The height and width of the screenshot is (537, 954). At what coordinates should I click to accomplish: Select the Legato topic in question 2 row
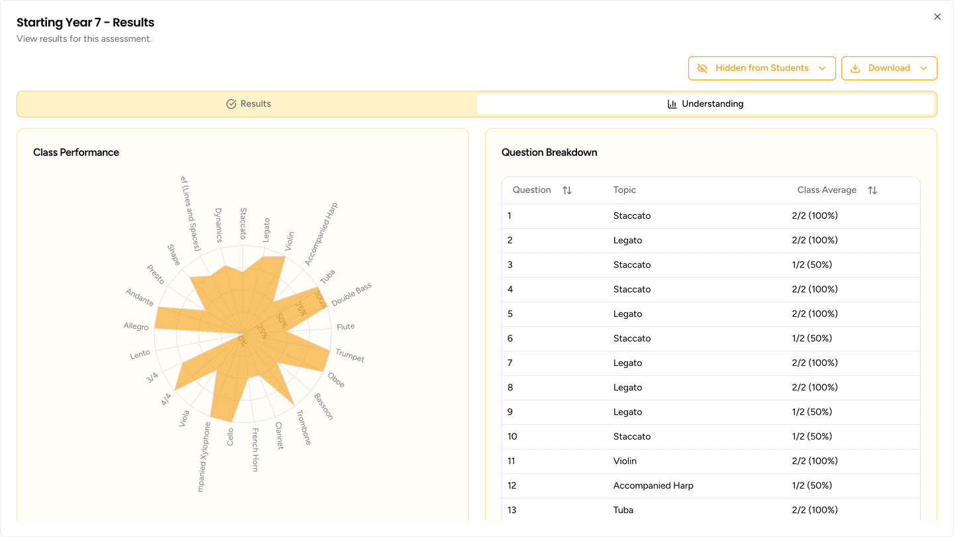[x=627, y=240]
